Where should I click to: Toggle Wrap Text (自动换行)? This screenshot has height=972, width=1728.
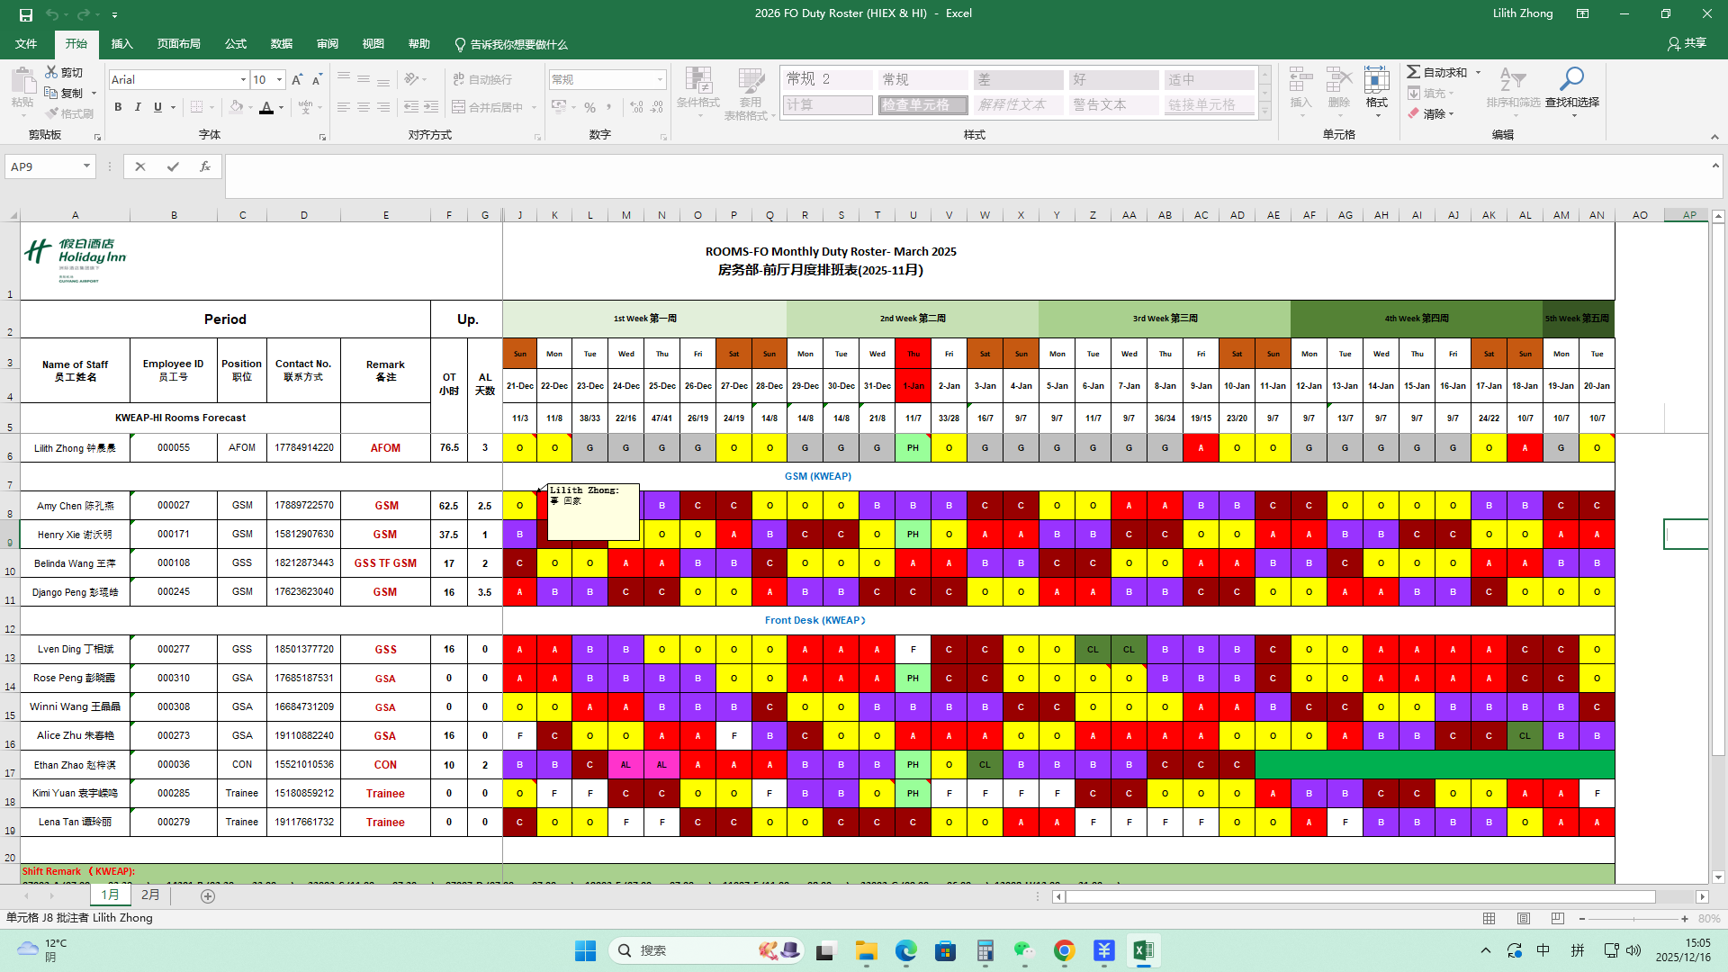pyautogui.click(x=482, y=79)
